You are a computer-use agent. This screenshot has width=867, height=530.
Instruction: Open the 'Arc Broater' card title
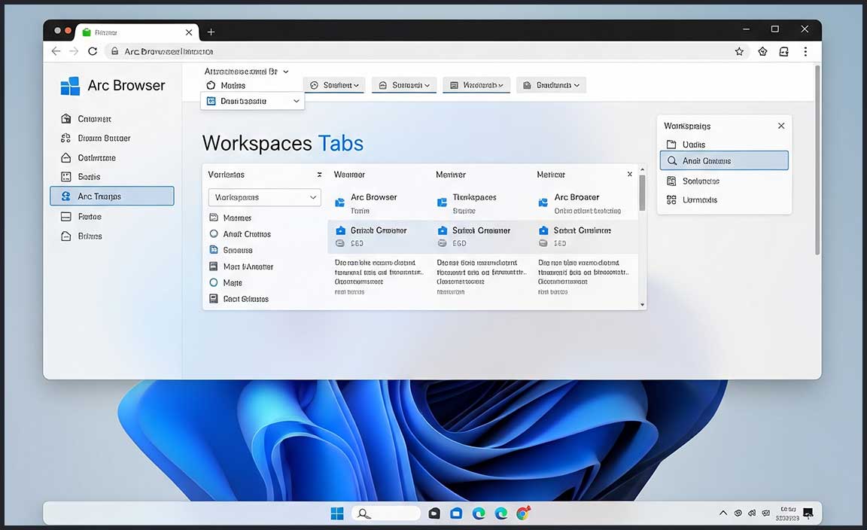[x=576, y=197]
